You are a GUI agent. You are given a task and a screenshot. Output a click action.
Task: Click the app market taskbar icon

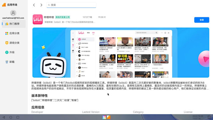click(x=109, y=117)
